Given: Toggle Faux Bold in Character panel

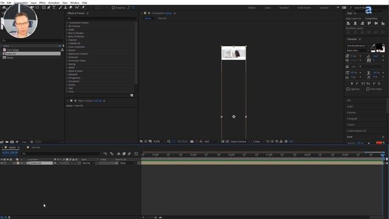Looking at the screenshot, I should click(352, 84).
